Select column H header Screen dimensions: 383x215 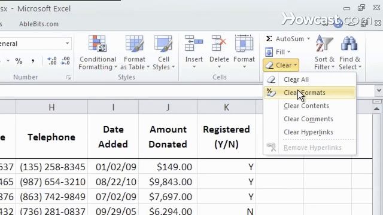[x=52, y=107]
